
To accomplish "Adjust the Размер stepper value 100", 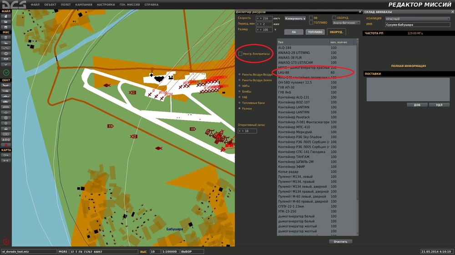I will tap(264, 29).
